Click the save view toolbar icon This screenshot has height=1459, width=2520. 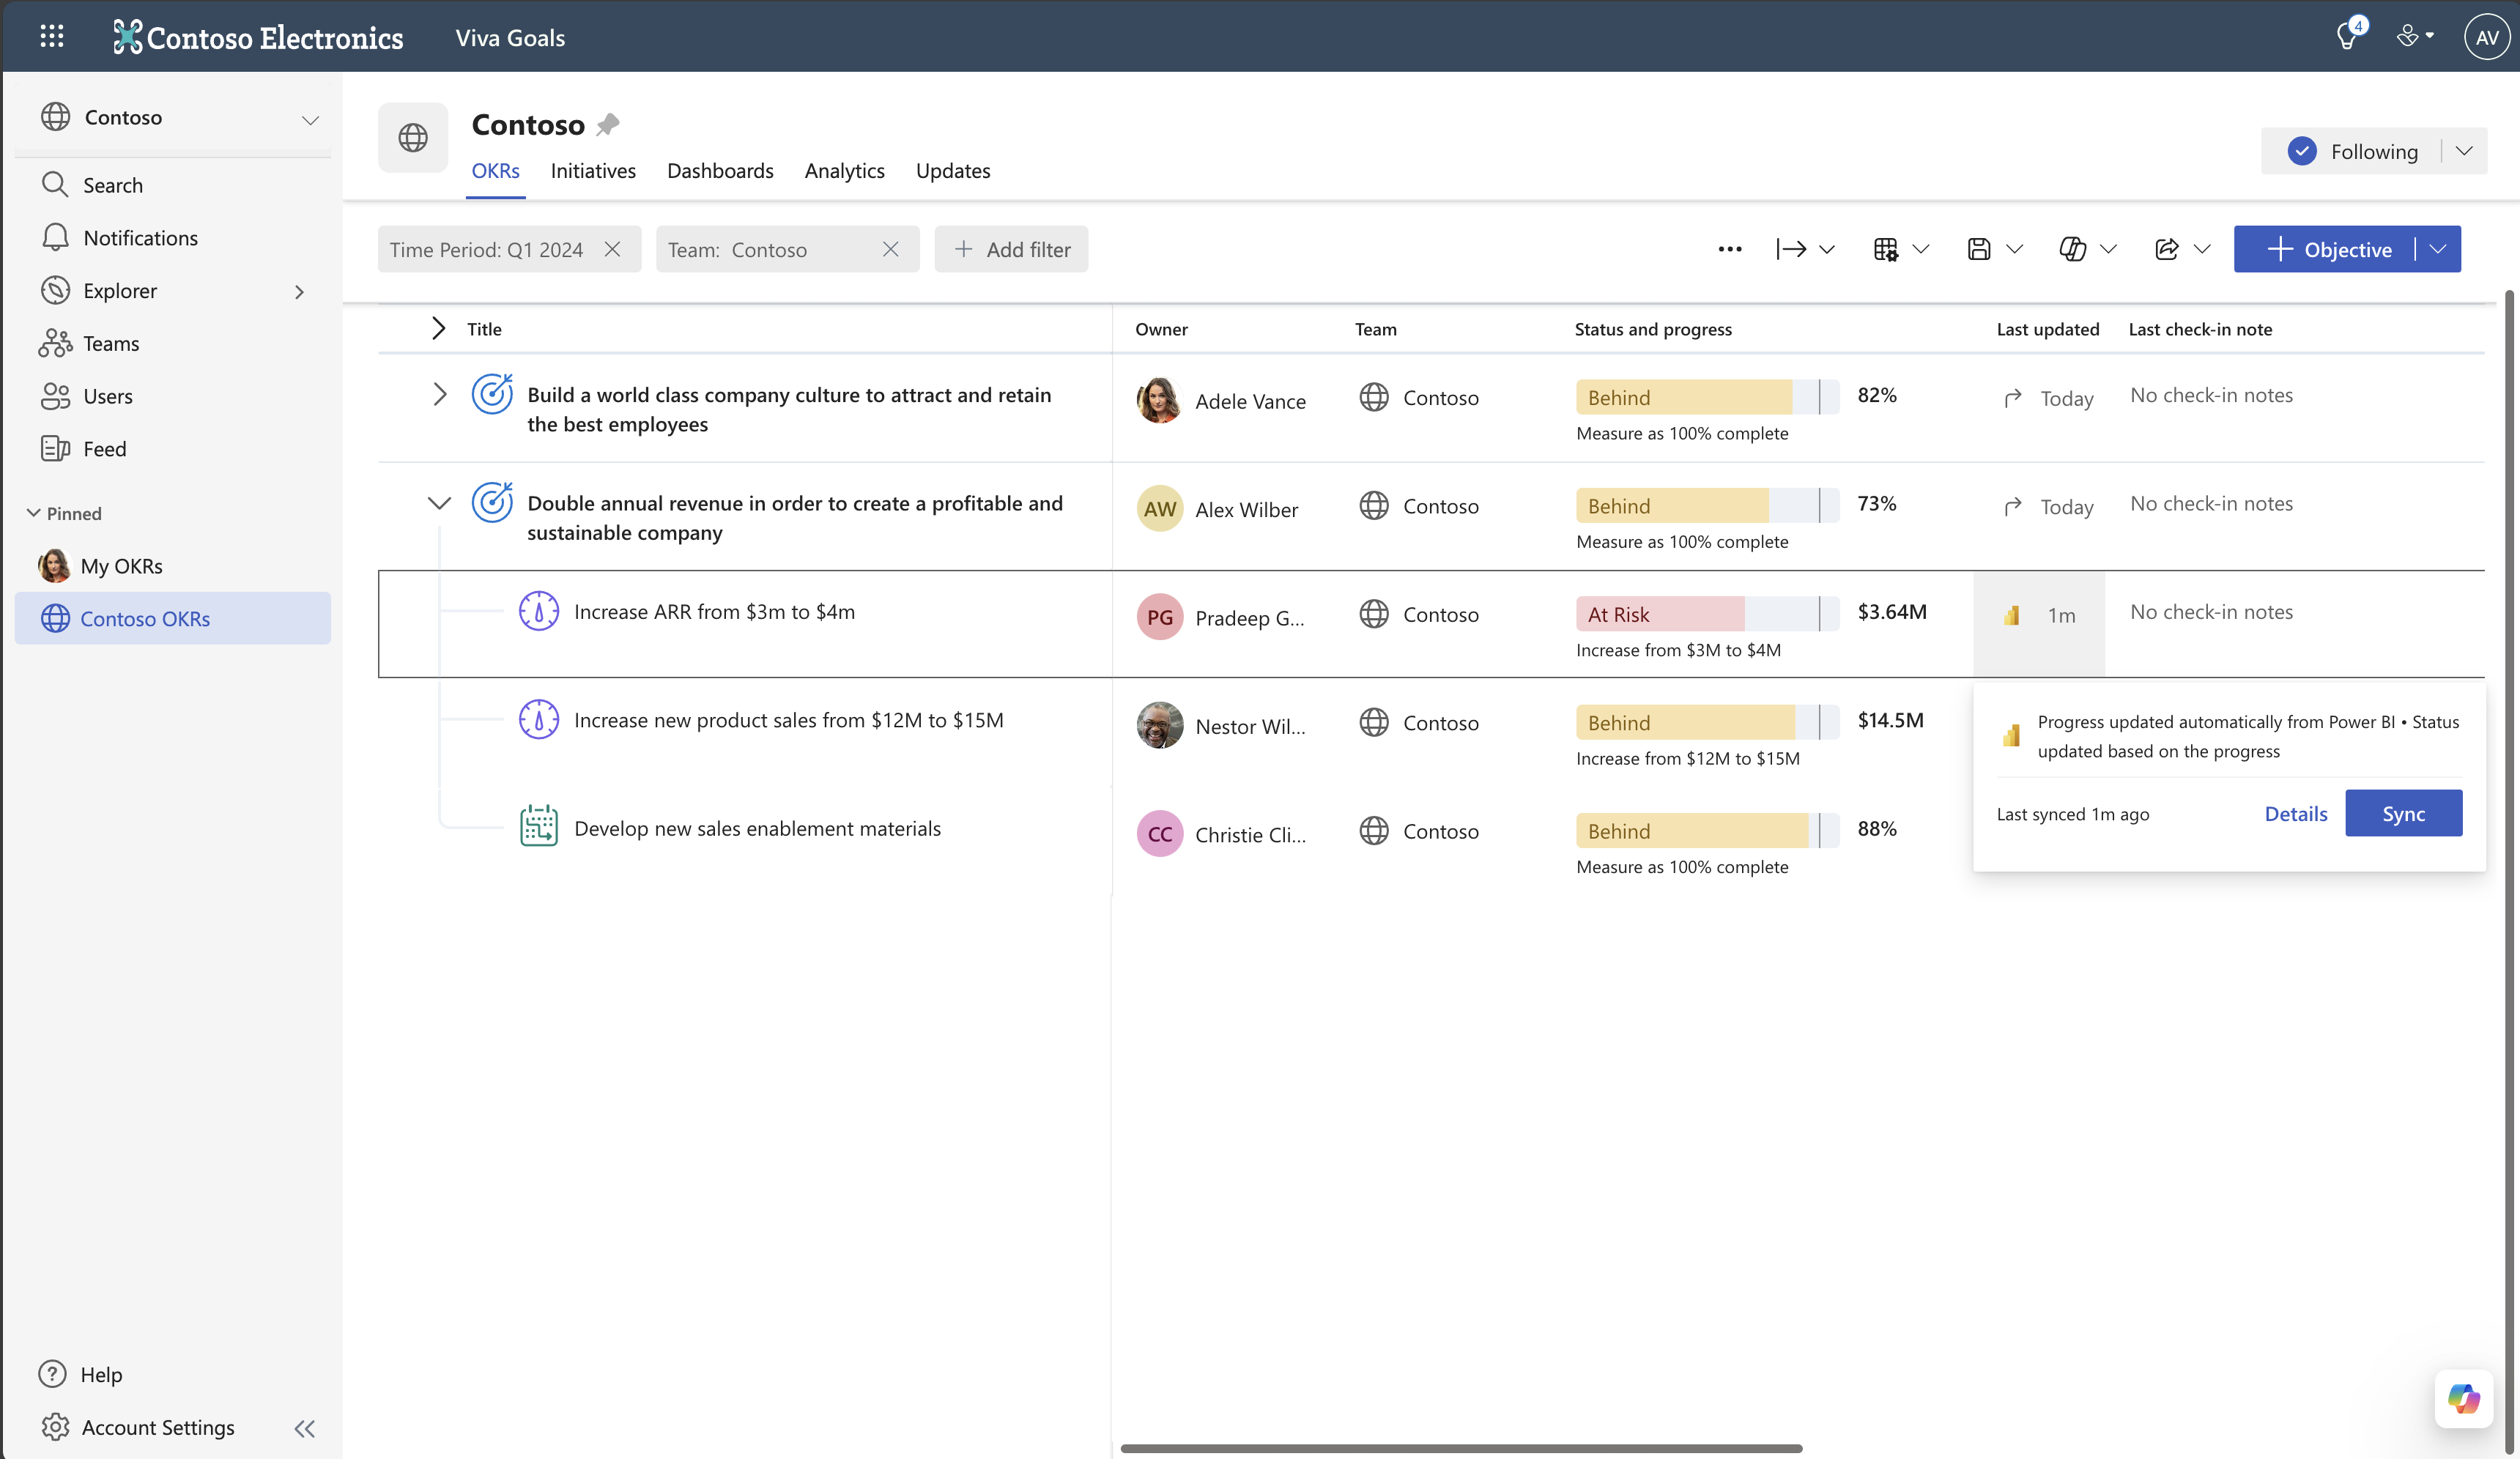tap(1978, 249)
